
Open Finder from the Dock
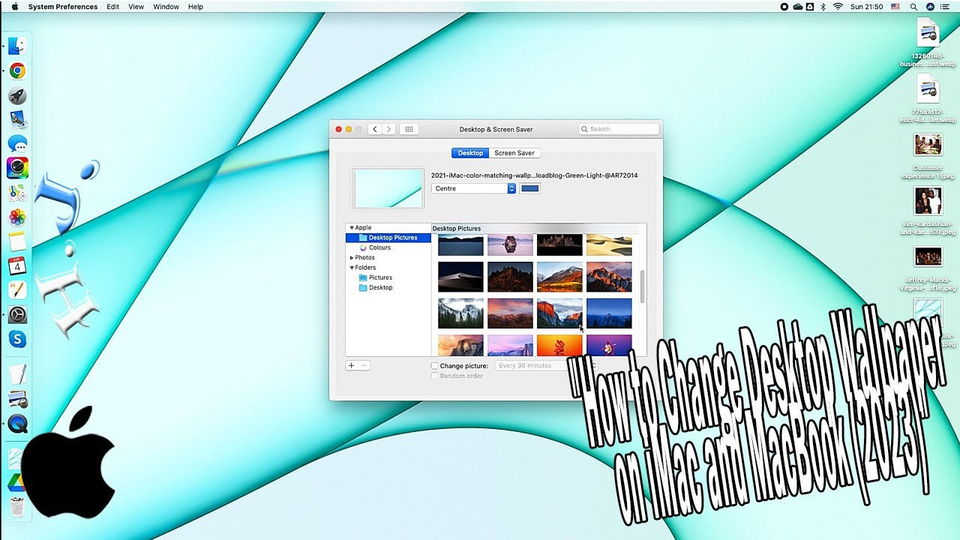point(18,46)
